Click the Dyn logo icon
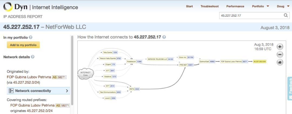Viewport: 292px width, 114px height. [x=8, y=7]
